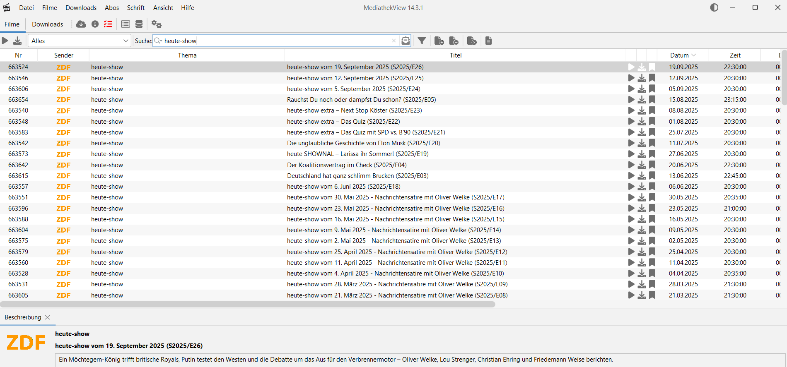The width and height of the screenshot is (787, 367).
Task: Toggle dark mode with the half-circle icon
Action: [714, 7]
